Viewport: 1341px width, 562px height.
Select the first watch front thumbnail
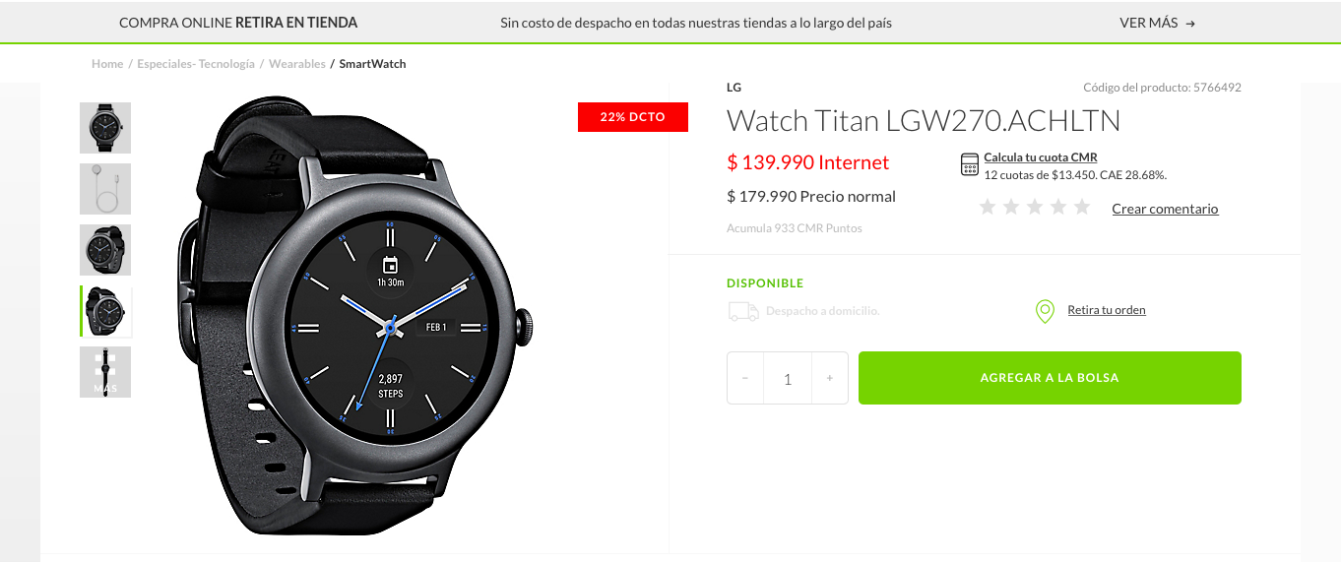point(105,128)
